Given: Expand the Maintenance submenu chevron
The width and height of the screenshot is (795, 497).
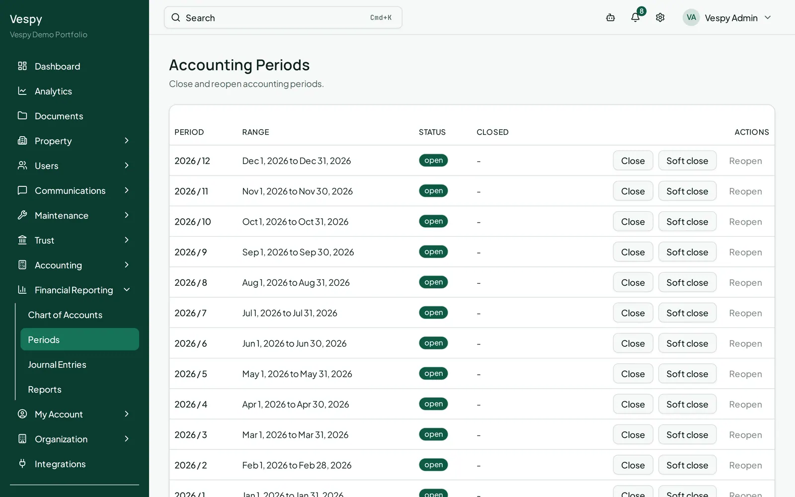Looking at the screenshot, I should click(127, 215).
